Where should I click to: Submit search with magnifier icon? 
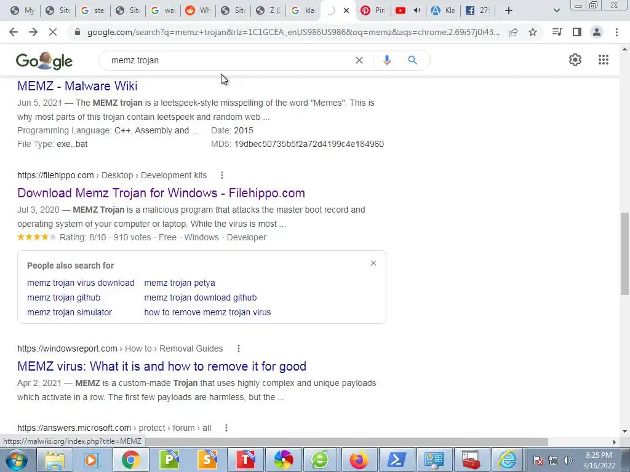[x=413, y=60]
